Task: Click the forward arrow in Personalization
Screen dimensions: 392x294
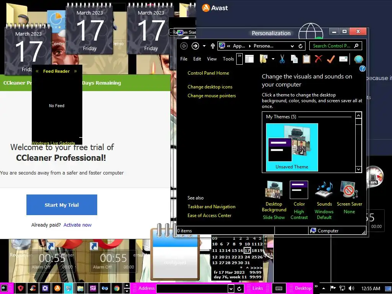Action: pyautogui.click(x=195, y=46)
